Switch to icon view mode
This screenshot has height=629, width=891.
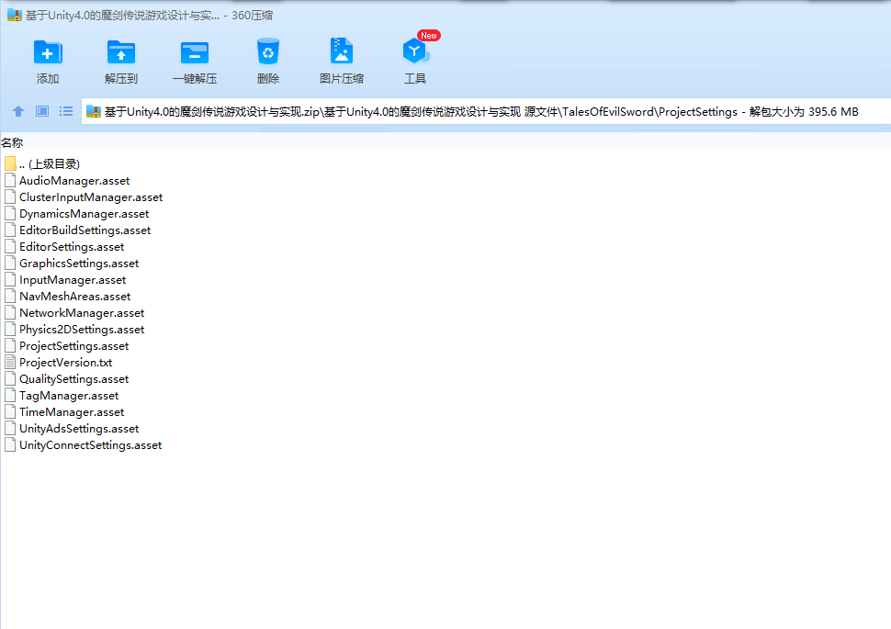click(42, 111)
